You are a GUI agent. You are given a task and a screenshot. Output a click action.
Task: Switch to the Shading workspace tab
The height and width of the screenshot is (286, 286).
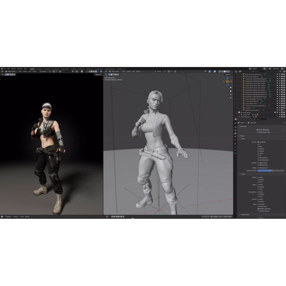[x=74, y=69]
